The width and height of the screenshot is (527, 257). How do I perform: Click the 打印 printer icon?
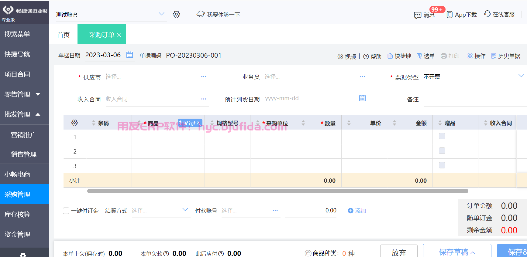click(x=444, y=56)
